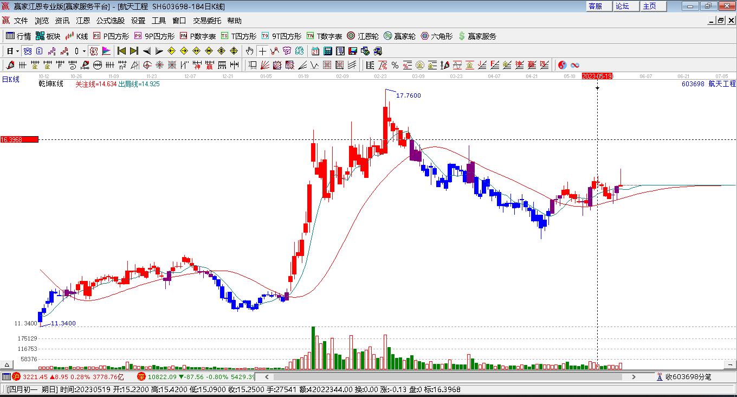Select the red fan lines tool
737x397 pixels.
pos(264,65)
